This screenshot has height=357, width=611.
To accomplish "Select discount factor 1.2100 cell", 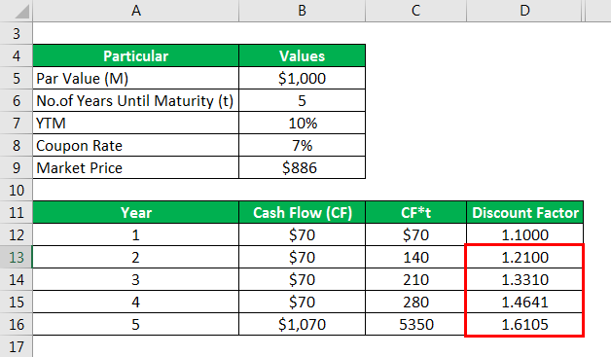I will [524, 257].
